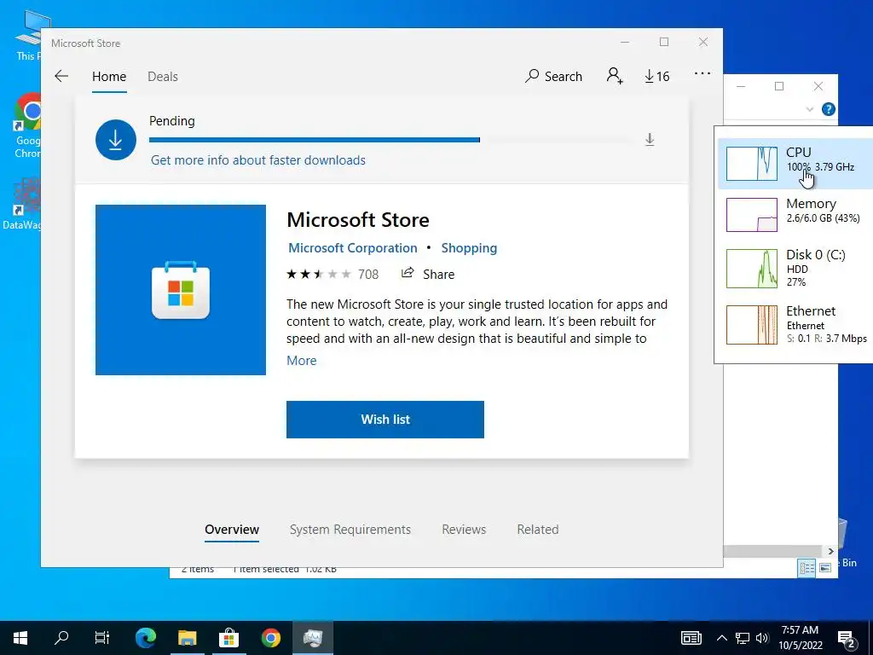
Task: Select Memory in the performance popup
Action: [x=795, y=214]
